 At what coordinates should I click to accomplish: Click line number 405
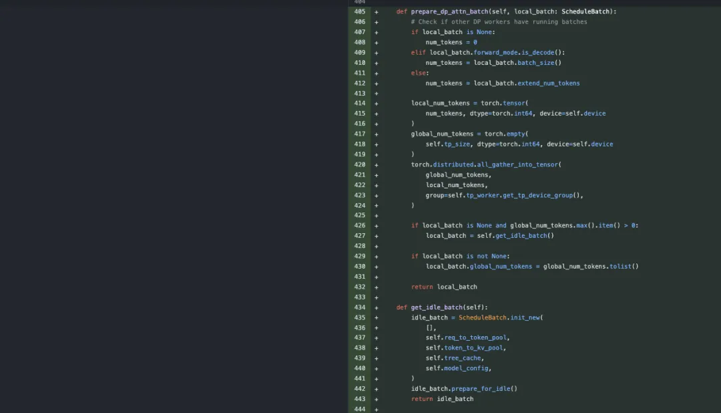360,11
